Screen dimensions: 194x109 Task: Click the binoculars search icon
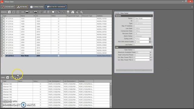pyautogui.click(x=73, y=12)
